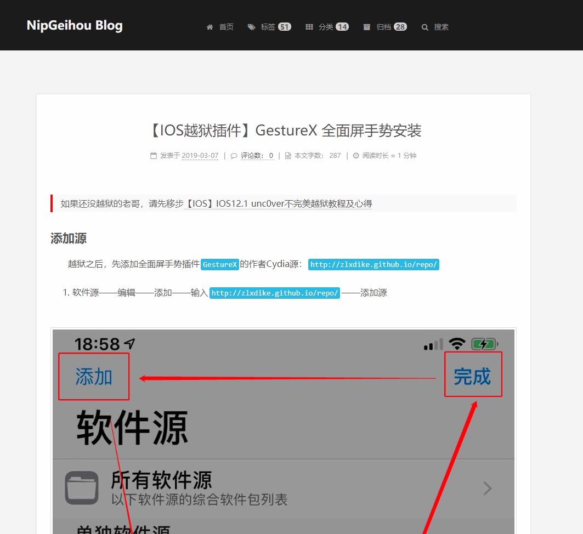Open the 搜索 search menu item
This screenshot has width=583, height=534.
pyautogui.click(x=442, y=27)
